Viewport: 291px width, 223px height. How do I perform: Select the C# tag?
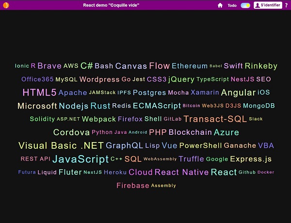tap(86, 65)
